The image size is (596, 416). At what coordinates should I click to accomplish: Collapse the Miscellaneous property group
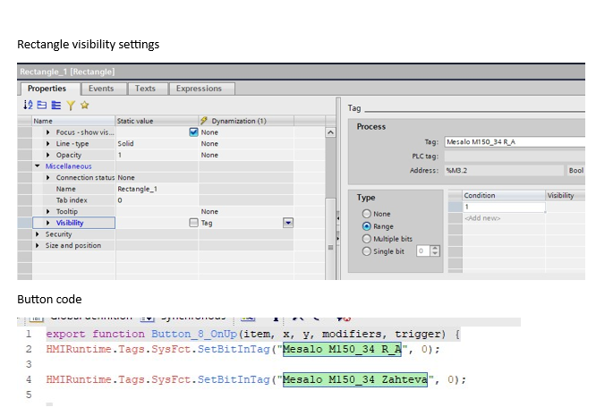38,166
